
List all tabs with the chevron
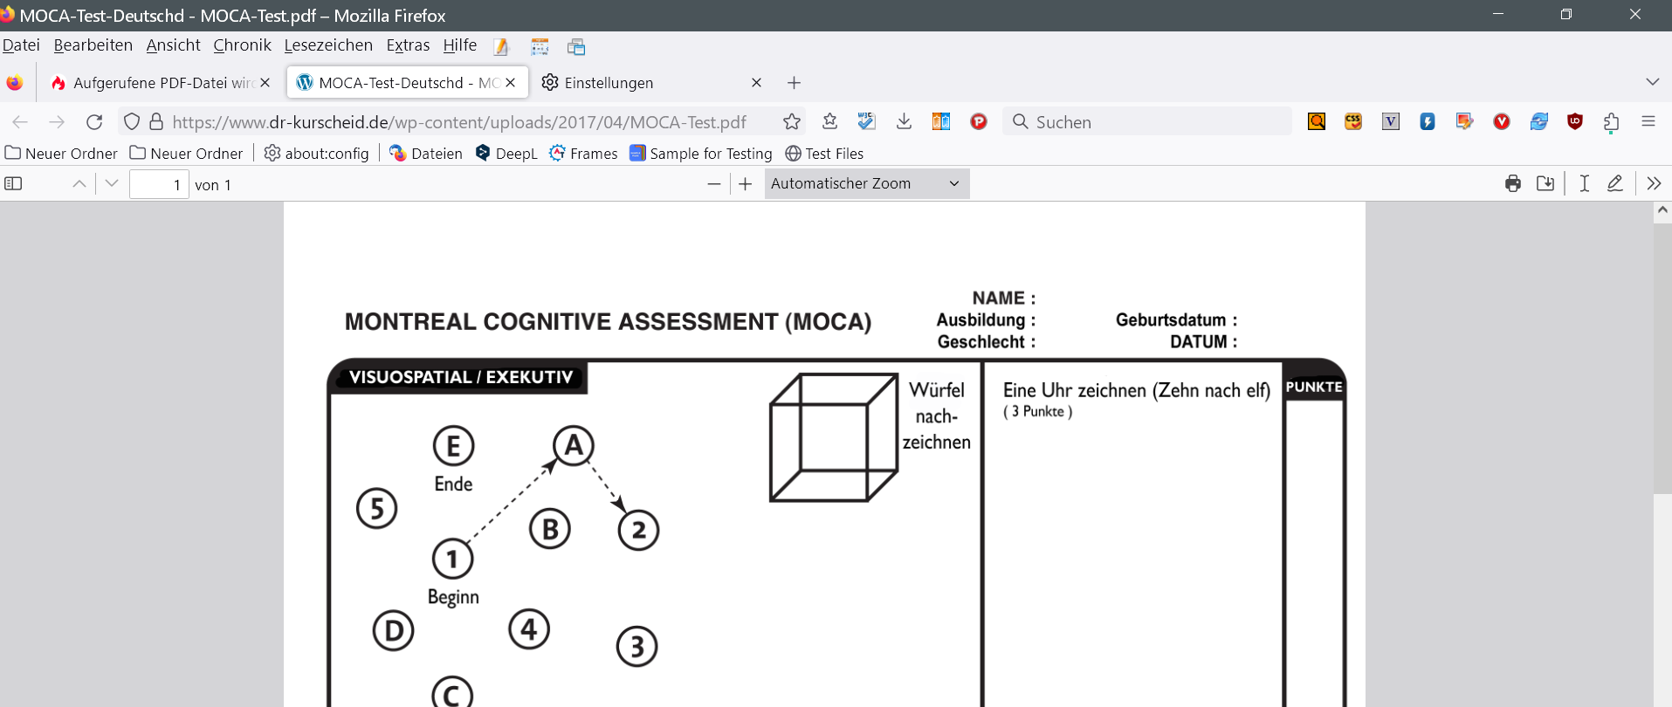pos(1652,82)
